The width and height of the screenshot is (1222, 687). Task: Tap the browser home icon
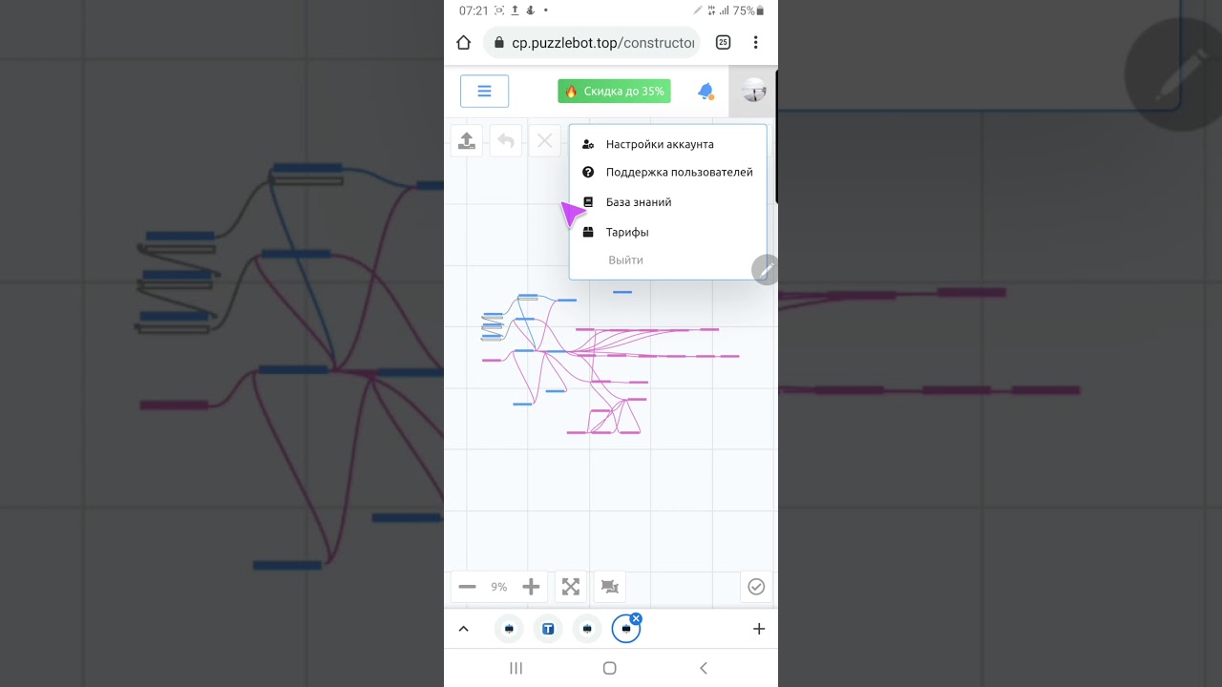464,42
